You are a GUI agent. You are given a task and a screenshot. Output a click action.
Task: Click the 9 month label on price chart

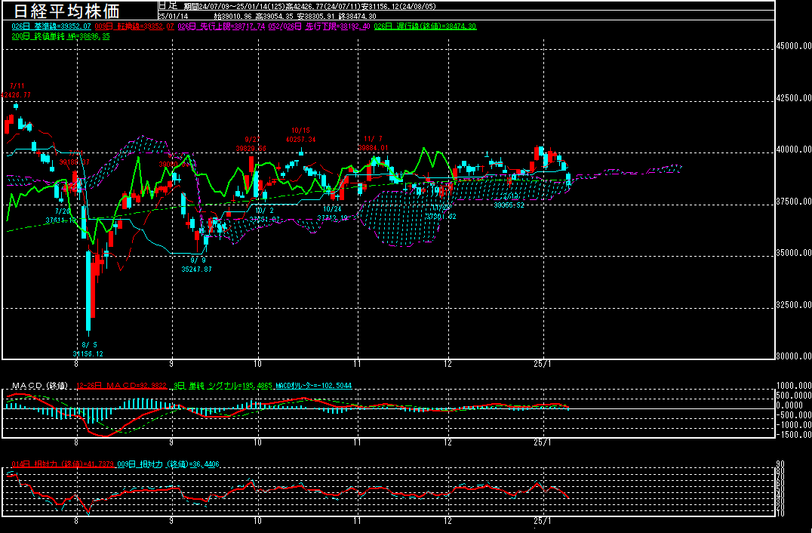coord(171,364)
